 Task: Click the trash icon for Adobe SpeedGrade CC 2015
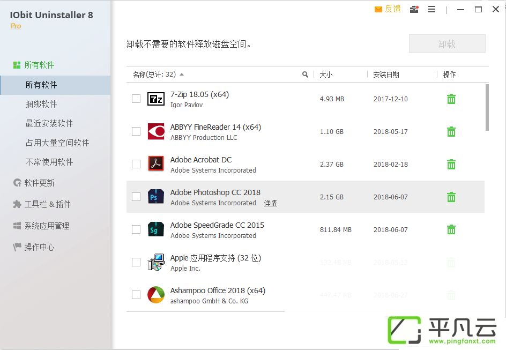(x=451, y=230)
